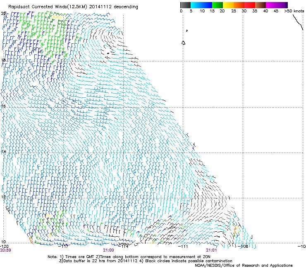This screenshot has width=306, height=268.
Task: Click the "-117" longitude label
Action: [x=64, y=246]
